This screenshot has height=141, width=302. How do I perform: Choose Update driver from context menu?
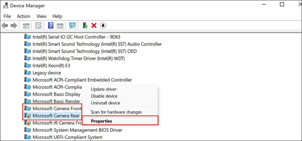(104, 89)
